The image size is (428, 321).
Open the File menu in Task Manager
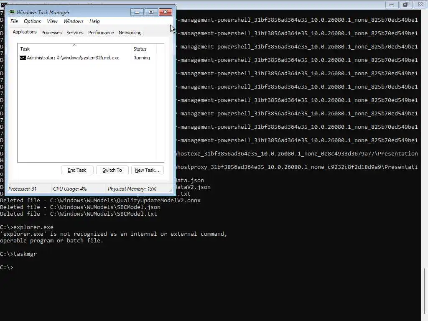(x=14, y=21)
